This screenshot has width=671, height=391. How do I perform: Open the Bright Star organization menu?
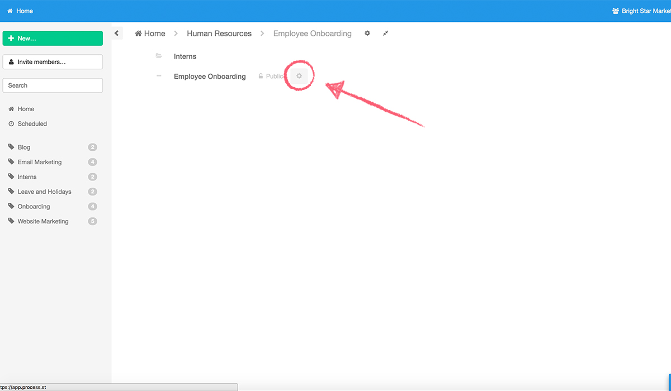641,11
